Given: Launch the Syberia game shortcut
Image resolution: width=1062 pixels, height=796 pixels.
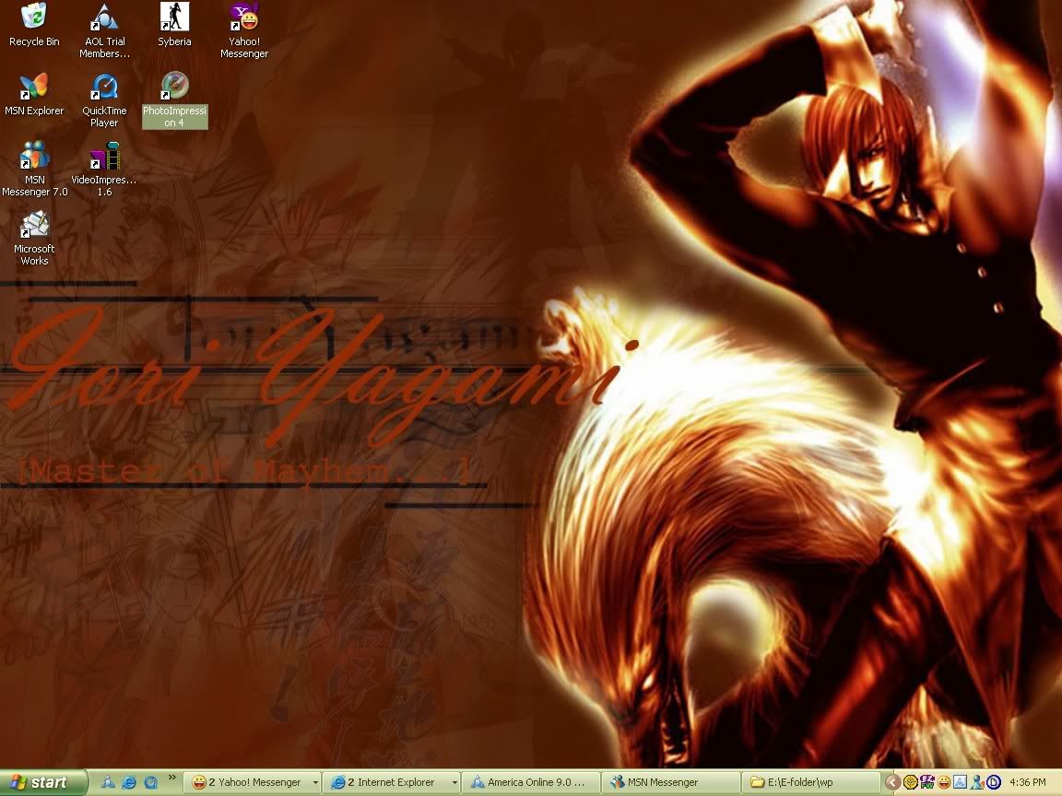Looking at the screenshot, I should pyautogui.click(x=174, y=24).
